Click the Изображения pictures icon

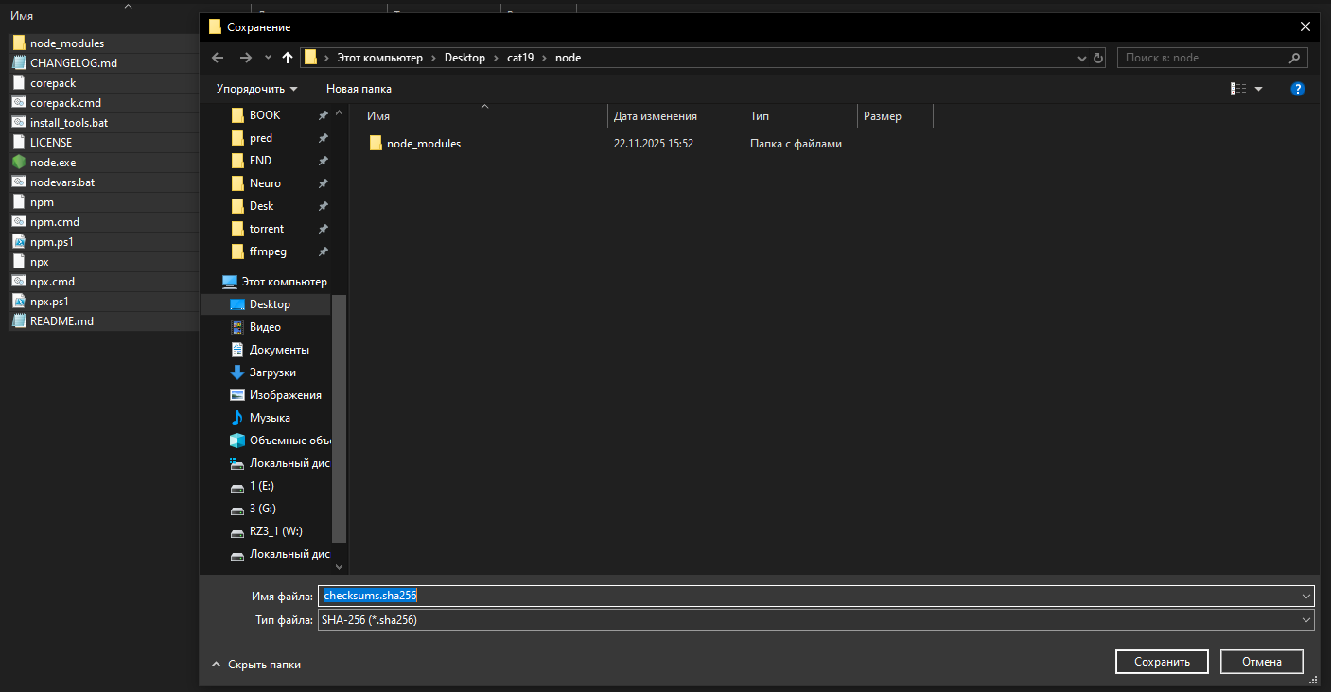[238, 395]
